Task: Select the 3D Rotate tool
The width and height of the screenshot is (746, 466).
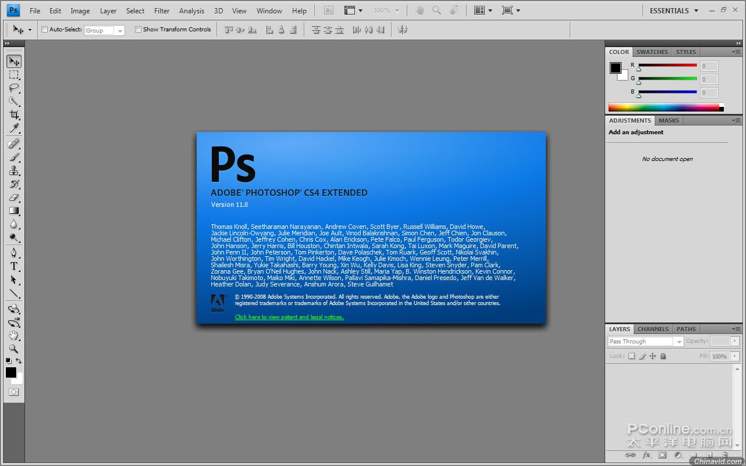Action: coord(14,309)
